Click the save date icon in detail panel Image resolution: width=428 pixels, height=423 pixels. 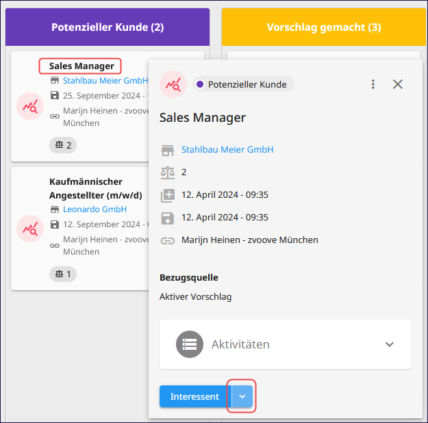pyautogui.click(x=167, y=218)
